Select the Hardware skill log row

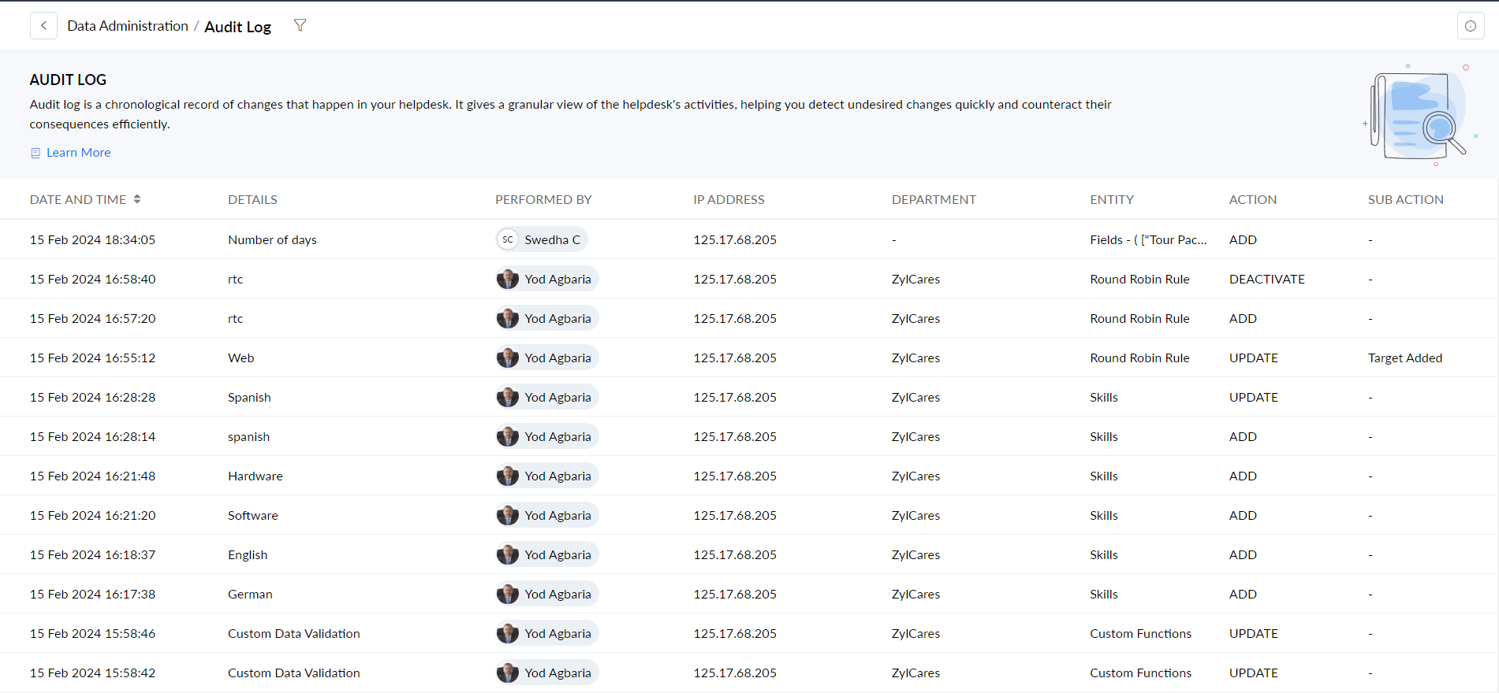click(x=255, y=476)
